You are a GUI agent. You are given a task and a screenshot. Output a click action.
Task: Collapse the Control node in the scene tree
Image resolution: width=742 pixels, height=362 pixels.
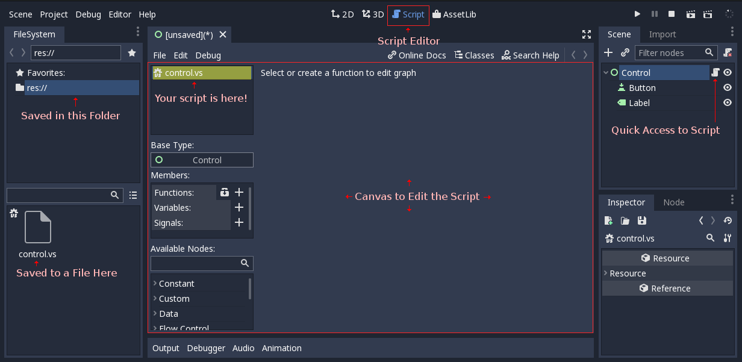(x=605, y=72)
